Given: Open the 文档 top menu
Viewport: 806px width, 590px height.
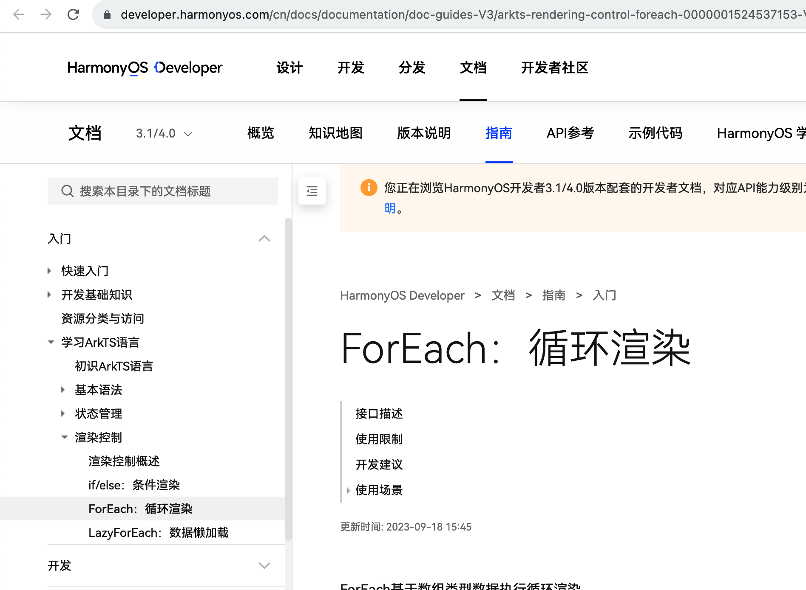Looking at the screenshot, I should click(473, 67).
